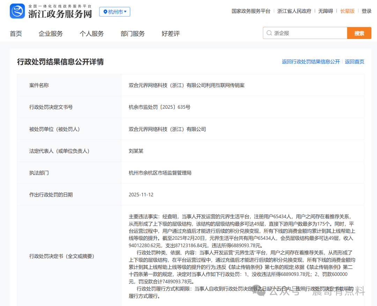Click the 被处罚单位（被处罚人） label

pos(54,129)
